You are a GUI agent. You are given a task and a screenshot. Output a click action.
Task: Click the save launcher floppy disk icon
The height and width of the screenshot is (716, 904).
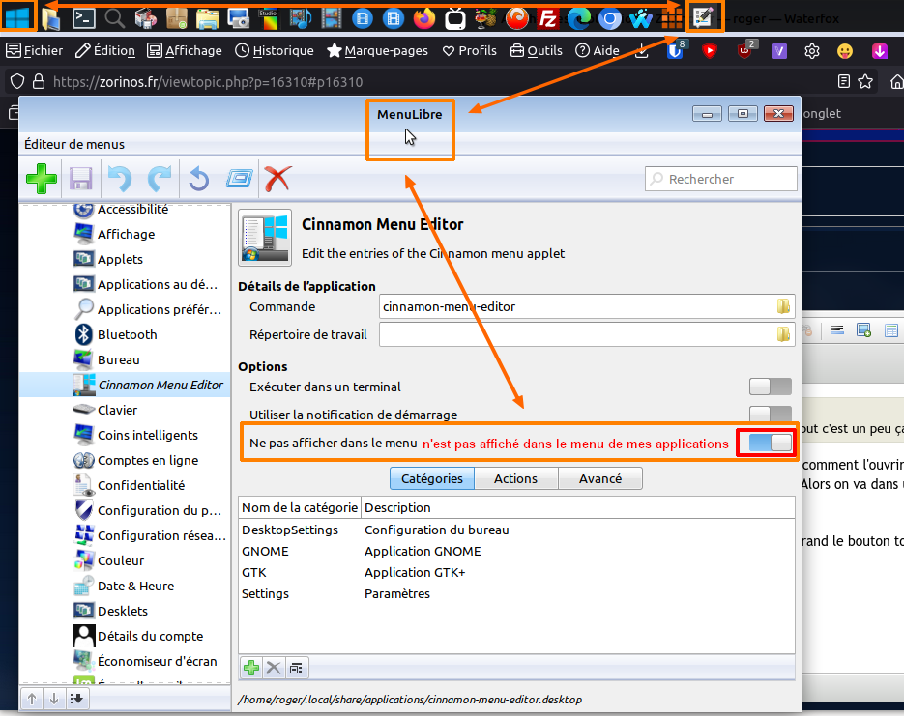79,179
